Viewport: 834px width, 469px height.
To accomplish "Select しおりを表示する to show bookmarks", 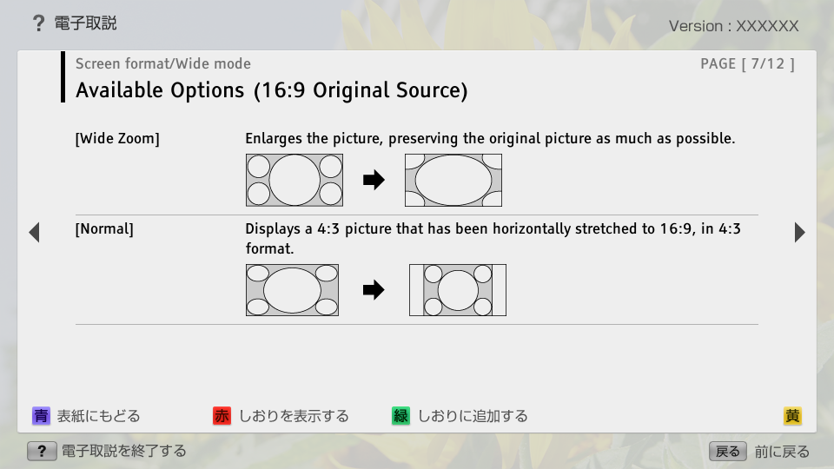I will pos(294,416).
